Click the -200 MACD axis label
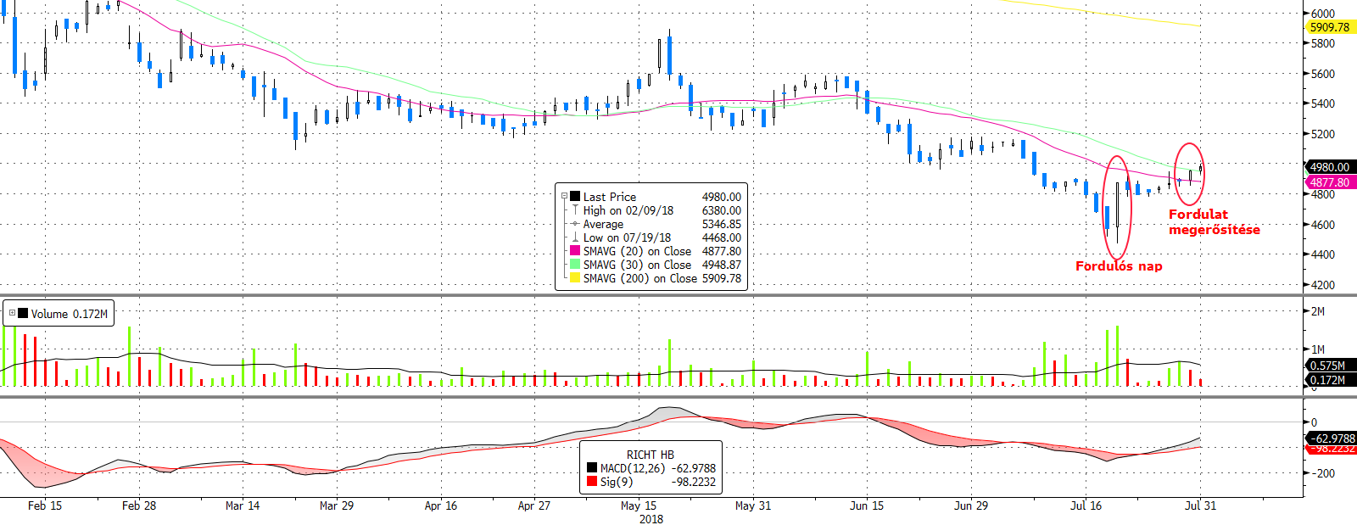The height and width of the screenshot is (525, 1357). [x=1321, y=473]
